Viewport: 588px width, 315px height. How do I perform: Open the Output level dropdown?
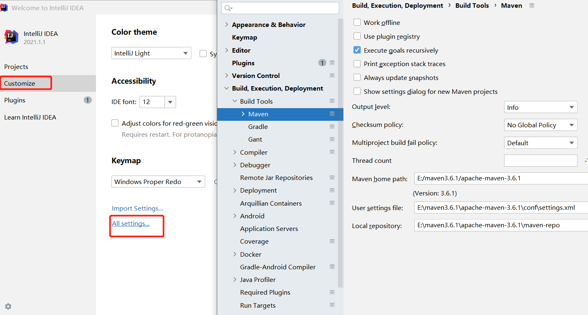point(541,107)
